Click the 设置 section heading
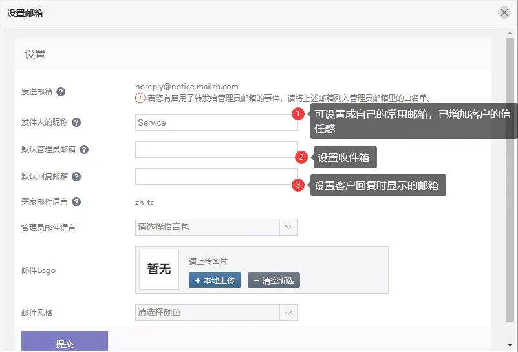 click(x=35, y=54)
